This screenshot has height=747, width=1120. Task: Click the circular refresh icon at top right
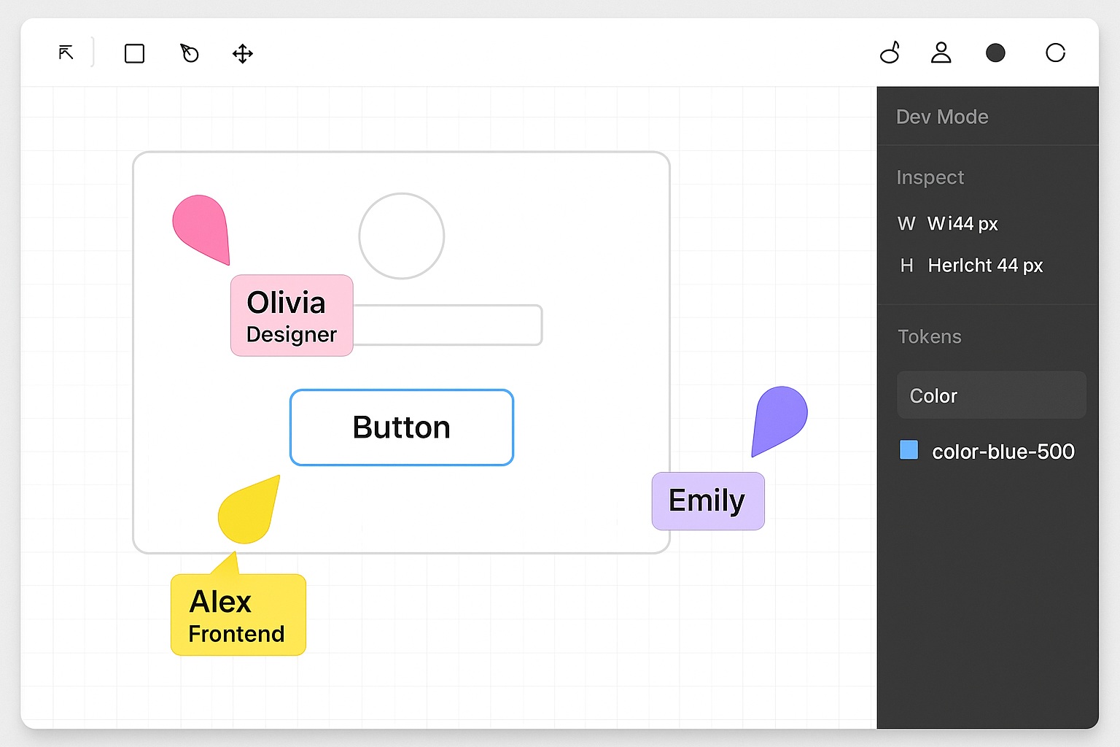1055,53
